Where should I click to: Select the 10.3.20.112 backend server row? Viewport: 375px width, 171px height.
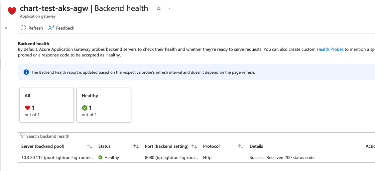pos(57,157)
